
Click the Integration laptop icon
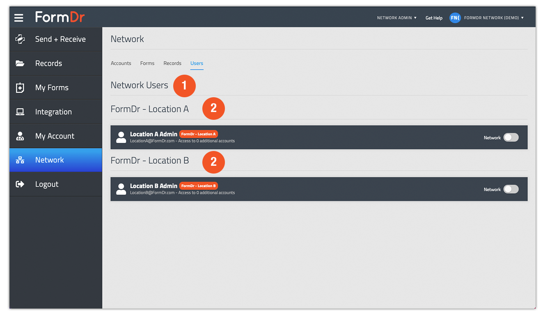(x=20, y=112)
